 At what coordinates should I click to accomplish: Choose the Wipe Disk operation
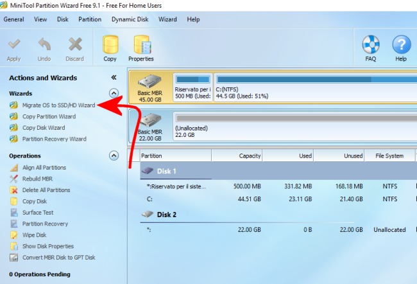click(34, 235)
